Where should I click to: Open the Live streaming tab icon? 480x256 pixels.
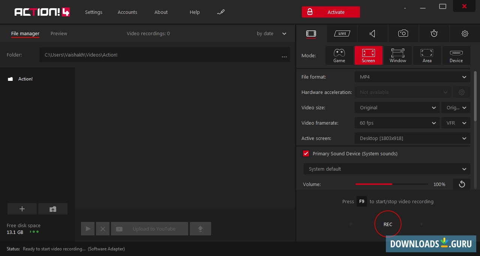(342, 34)
